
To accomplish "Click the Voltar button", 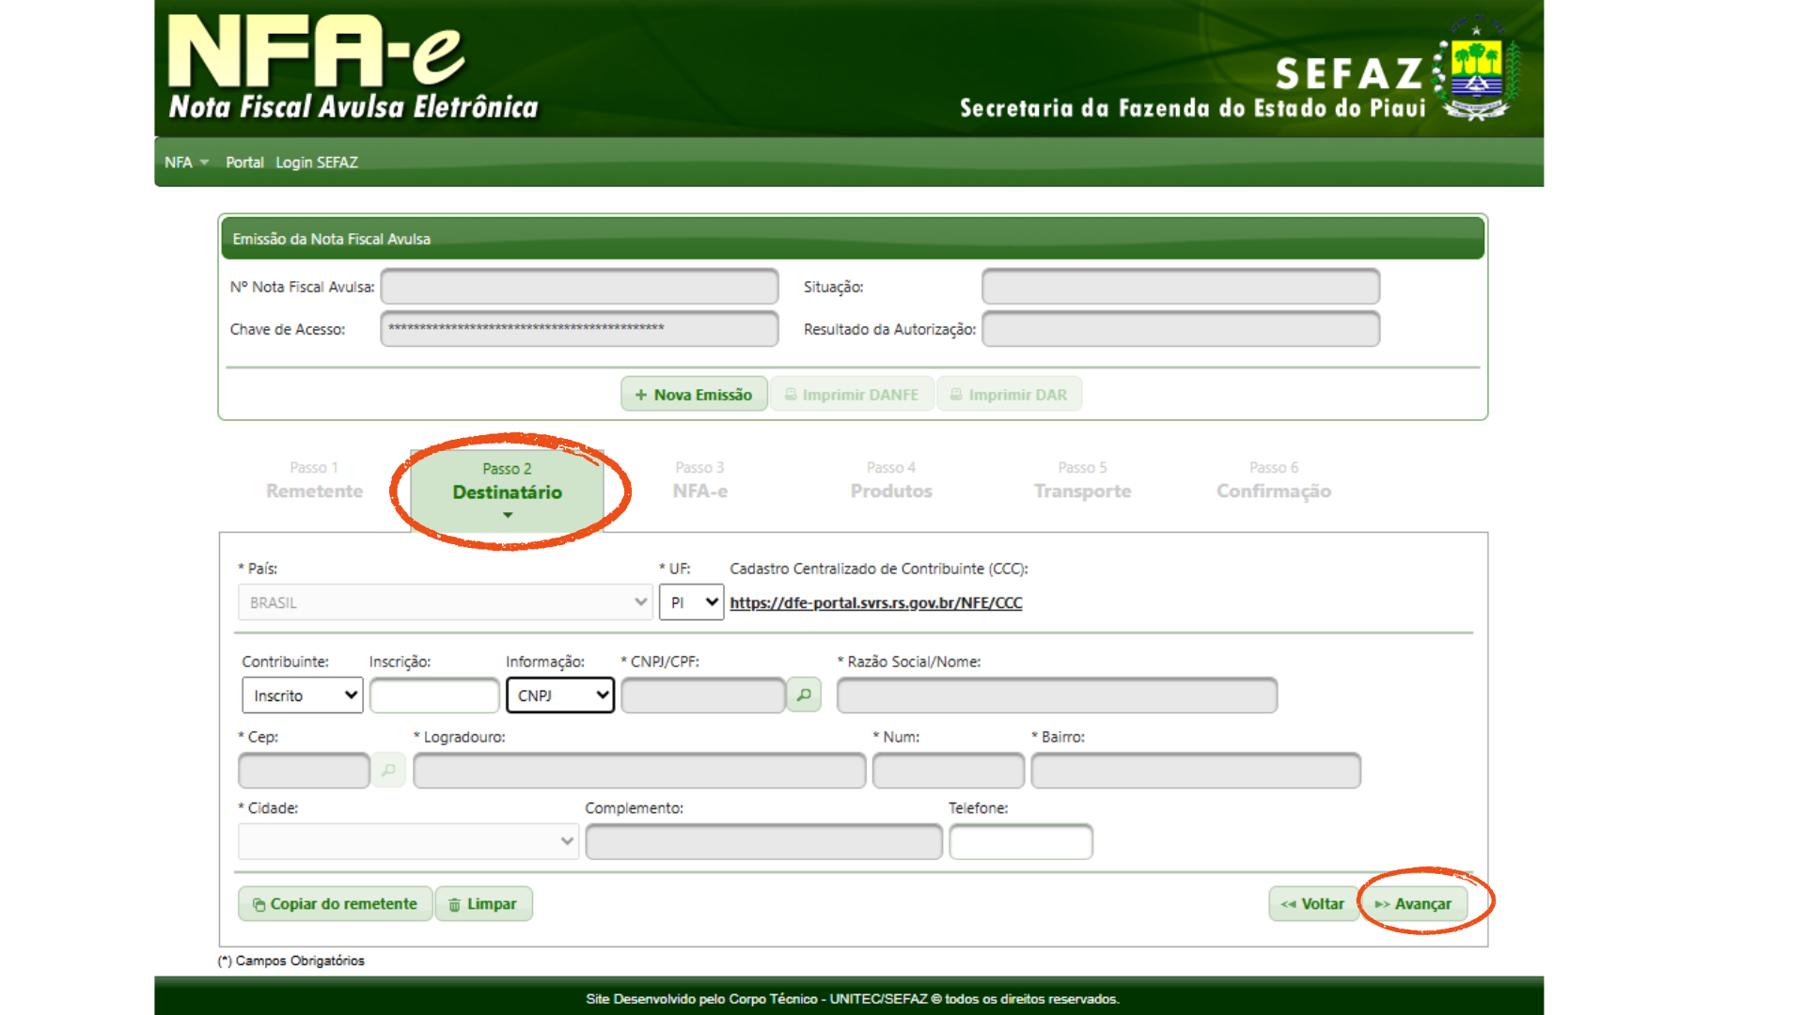I will pos(1312,904).
